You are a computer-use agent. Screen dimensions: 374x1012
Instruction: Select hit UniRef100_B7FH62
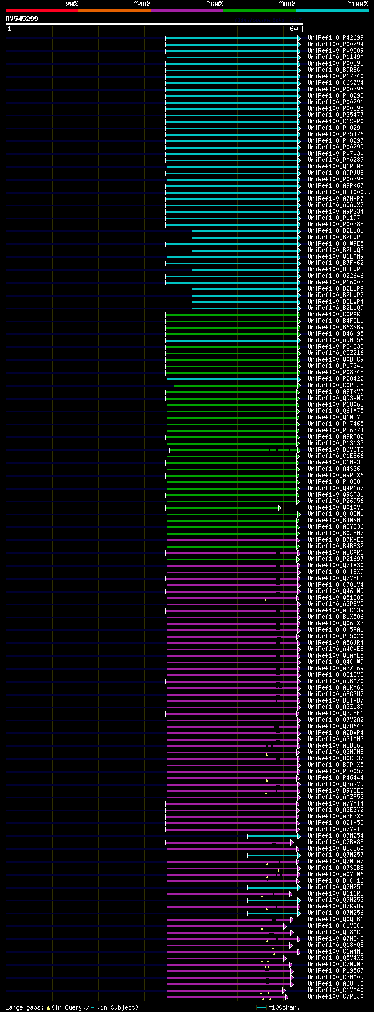click(x=335, y=263)
